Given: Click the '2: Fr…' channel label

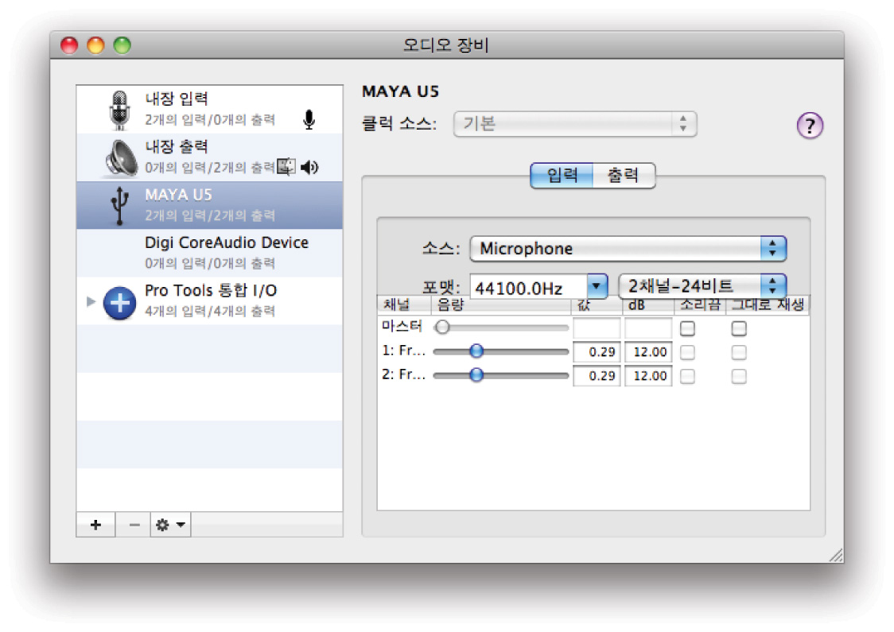Looking at the screenshot, I should click(404, 374).
